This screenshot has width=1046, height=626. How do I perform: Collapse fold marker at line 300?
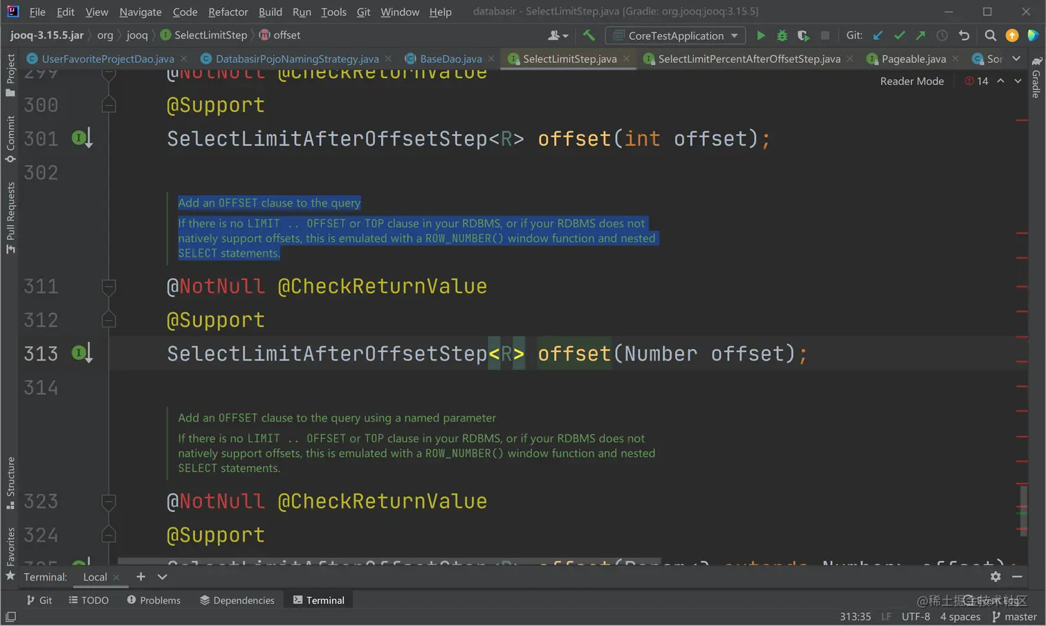[109, 105]
